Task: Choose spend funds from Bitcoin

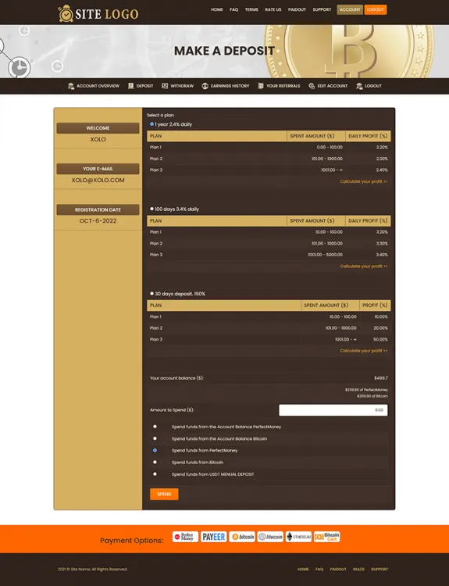Action: pyautogui.click(x=155, y=463)
